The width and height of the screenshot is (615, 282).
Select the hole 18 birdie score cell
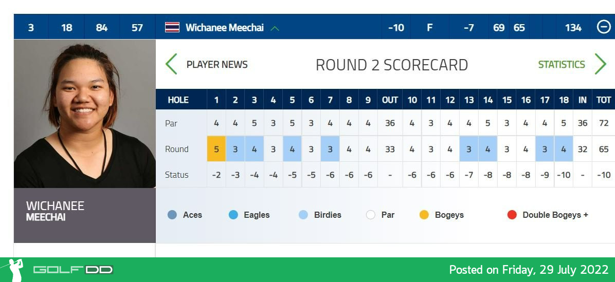pos(564,149)
